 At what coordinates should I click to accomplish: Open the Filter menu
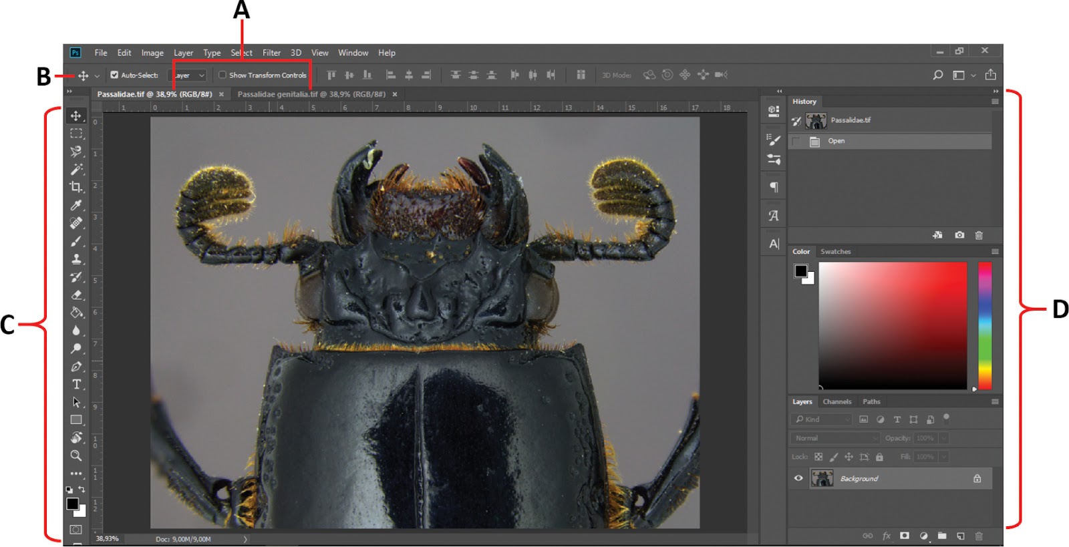[271, 53]
